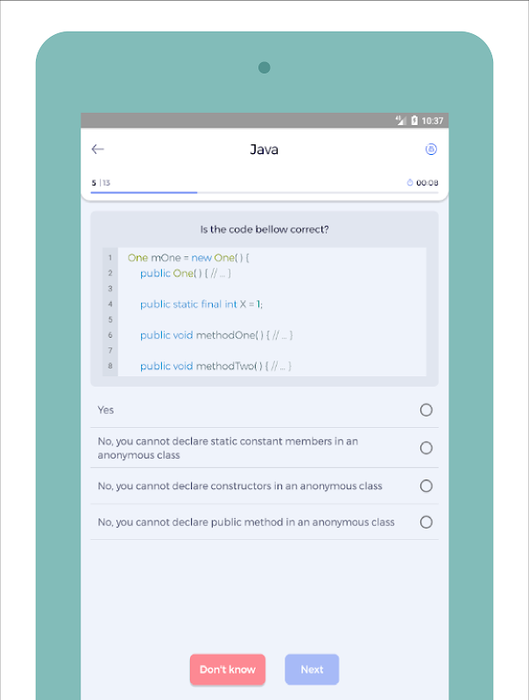Click code line 'public static final int X = 1;'

click(x=201, y=304)
